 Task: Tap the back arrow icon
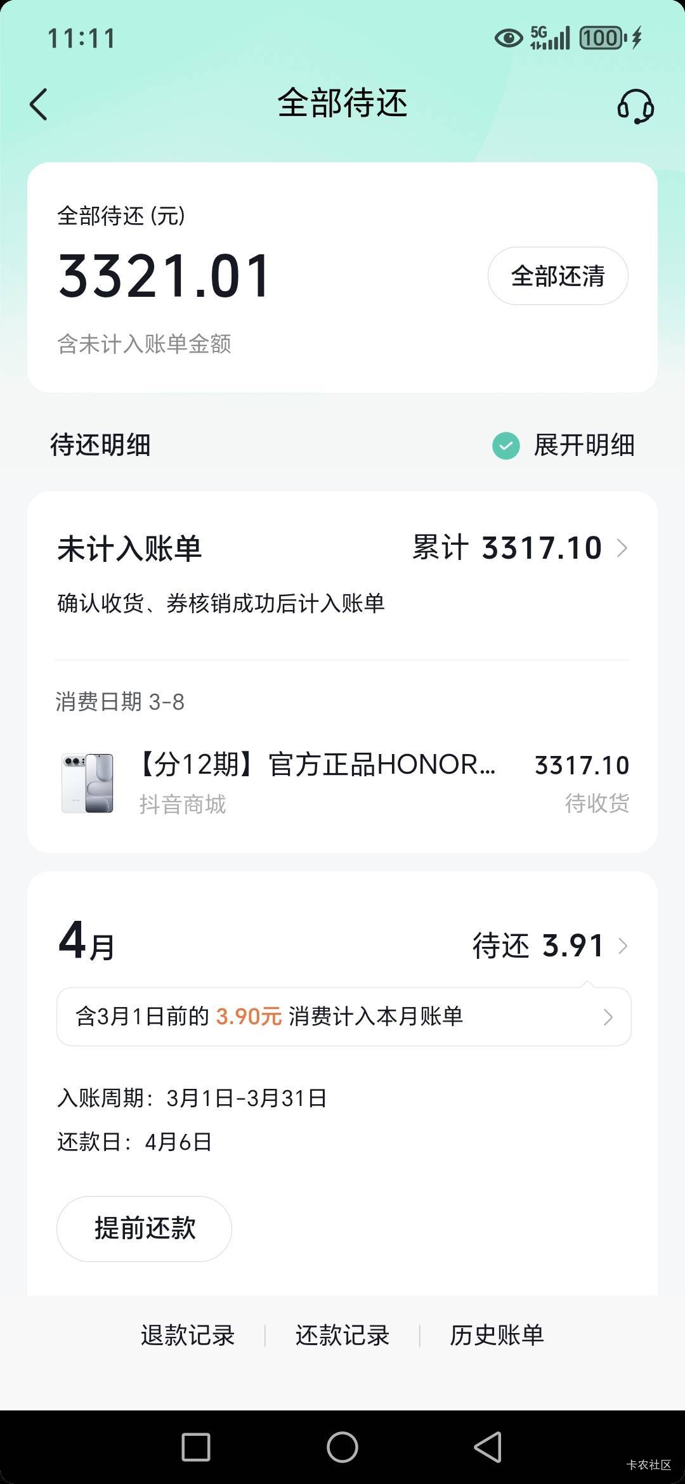pos(39,104)
